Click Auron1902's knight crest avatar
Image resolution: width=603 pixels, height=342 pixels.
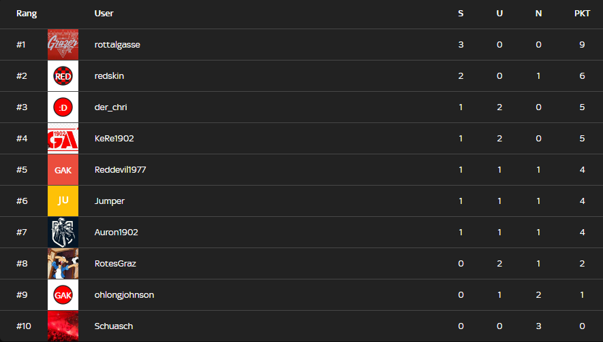point(63,233)
